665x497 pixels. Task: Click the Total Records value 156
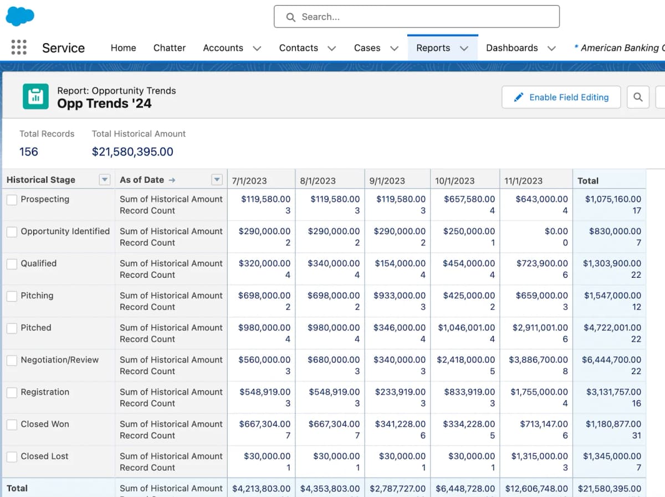[29, 152]
